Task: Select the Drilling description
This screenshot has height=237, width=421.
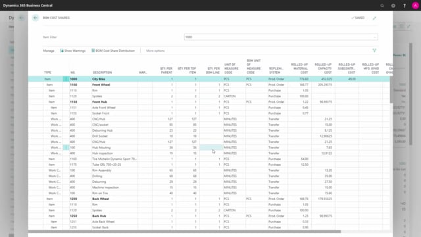Action: tap(97, 176)
